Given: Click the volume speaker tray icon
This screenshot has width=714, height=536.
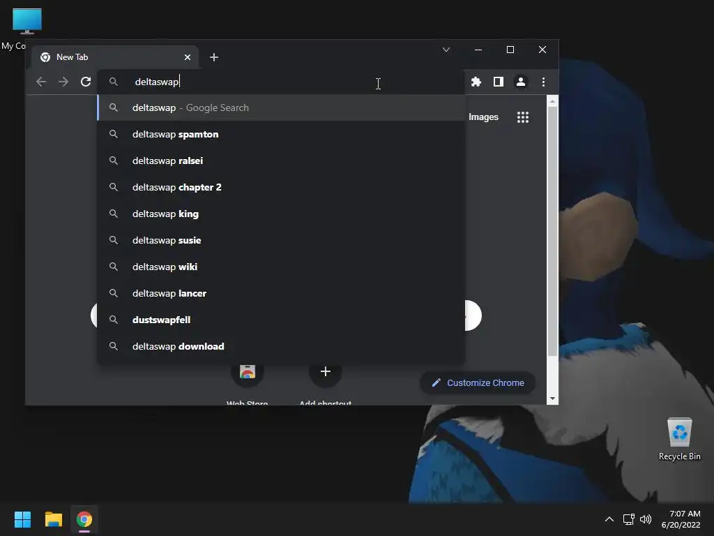Looking at the screenshot, I should pyautogui.click(x=646, y=519).
